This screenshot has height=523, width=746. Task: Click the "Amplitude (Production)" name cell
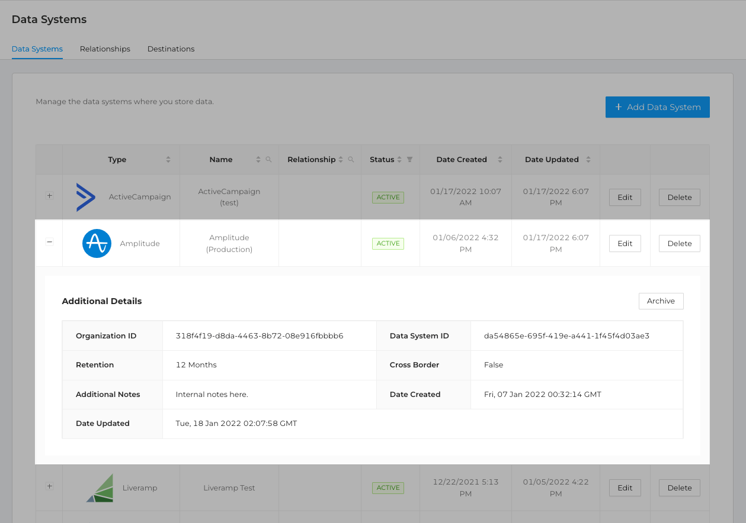coord(229,243)
